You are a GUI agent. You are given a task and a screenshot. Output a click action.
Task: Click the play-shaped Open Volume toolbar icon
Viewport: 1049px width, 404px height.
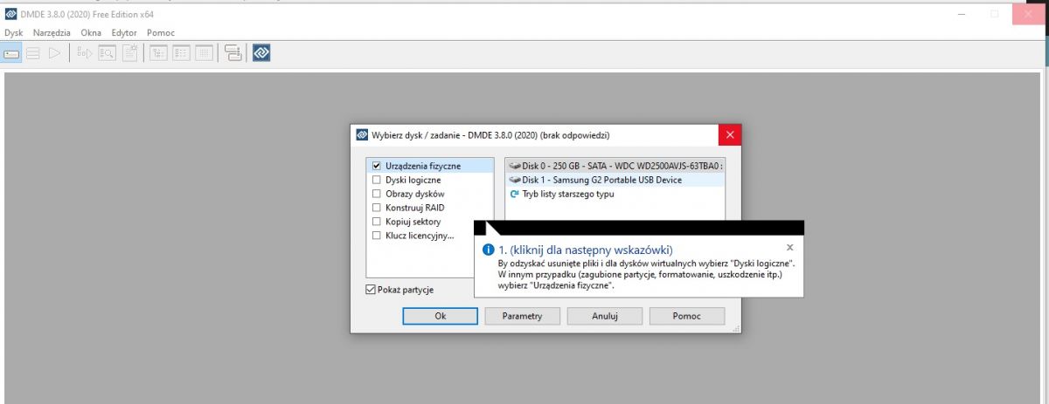pos(54,53)
